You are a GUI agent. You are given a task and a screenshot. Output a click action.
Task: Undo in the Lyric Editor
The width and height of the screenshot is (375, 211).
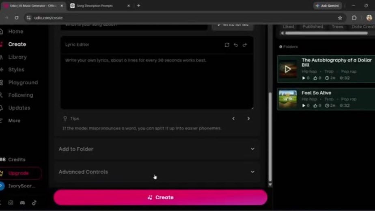[x=236, y=45]
